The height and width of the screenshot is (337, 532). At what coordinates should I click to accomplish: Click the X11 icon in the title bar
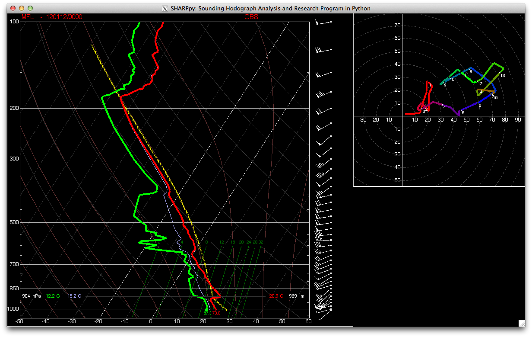point(165,8)
